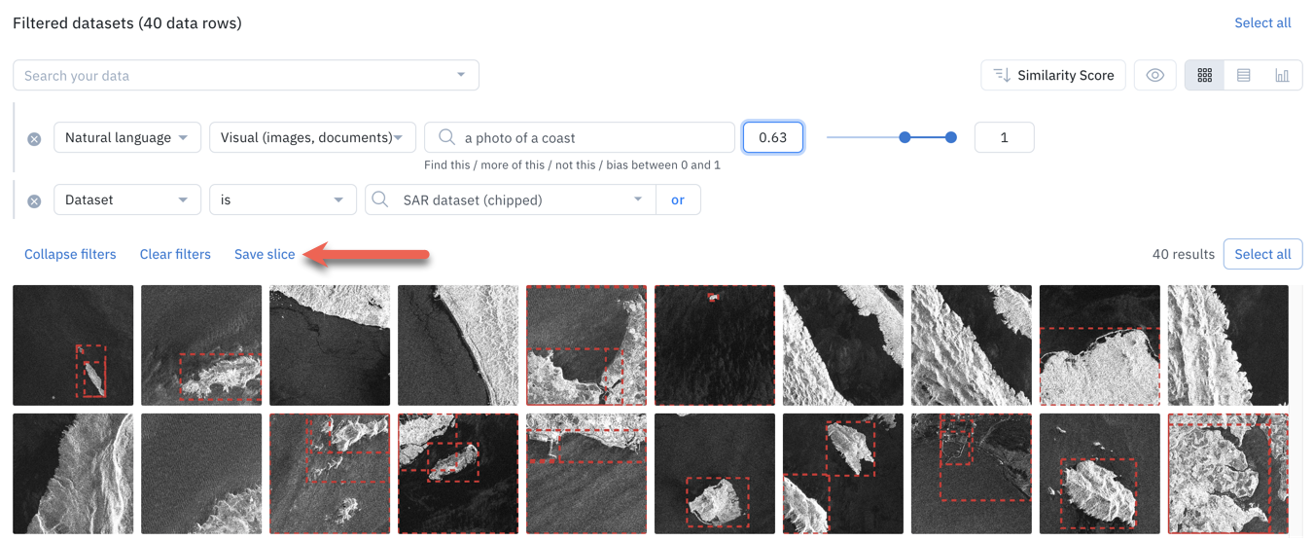Add an 'or' condition to dataset filter

[x=678, y=199]
